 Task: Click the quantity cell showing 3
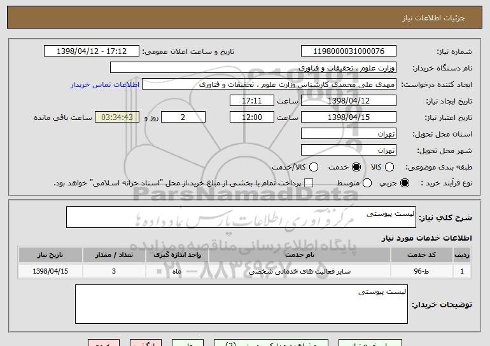(x=114, y=271)
